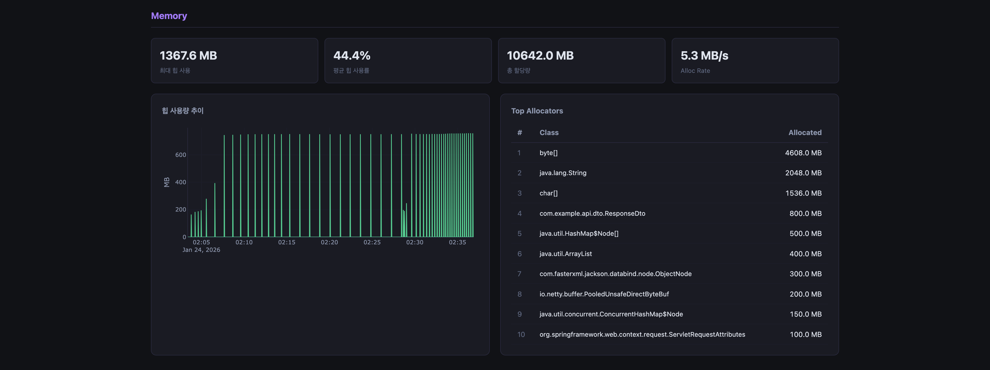
Task: Click the 02:05 tick on the chart axis
Action: (x=201, y=242)
